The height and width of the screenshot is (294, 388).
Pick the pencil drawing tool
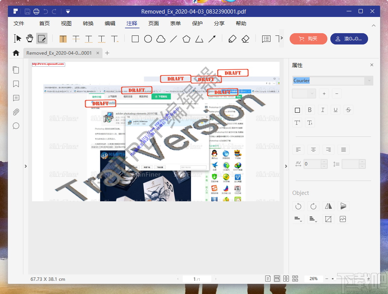232,39
